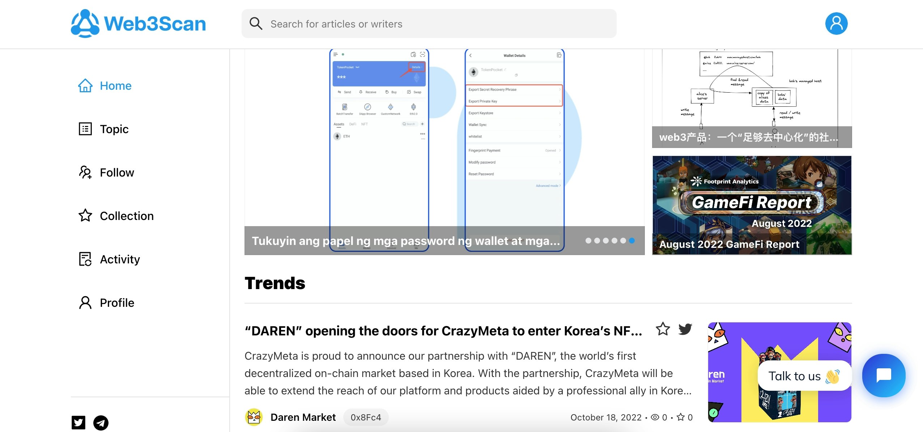Click the Topic list icon
This screenshot has width=923, height=432.
[85, 129]
